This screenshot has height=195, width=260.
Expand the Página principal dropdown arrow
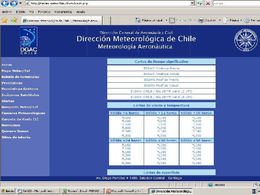[166, 20]
